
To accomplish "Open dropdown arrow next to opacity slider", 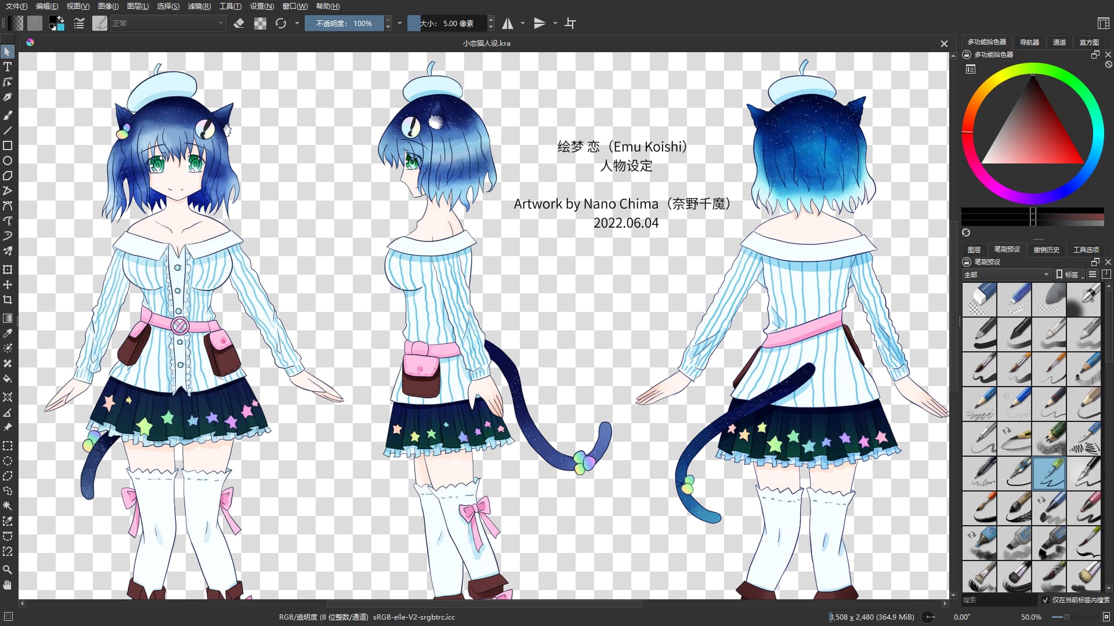I will coord(399,23).
